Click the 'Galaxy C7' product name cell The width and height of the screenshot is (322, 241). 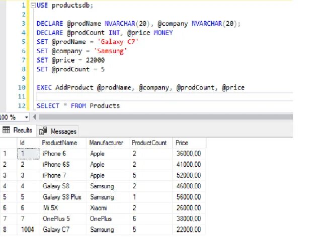click(x=62, y=229)
